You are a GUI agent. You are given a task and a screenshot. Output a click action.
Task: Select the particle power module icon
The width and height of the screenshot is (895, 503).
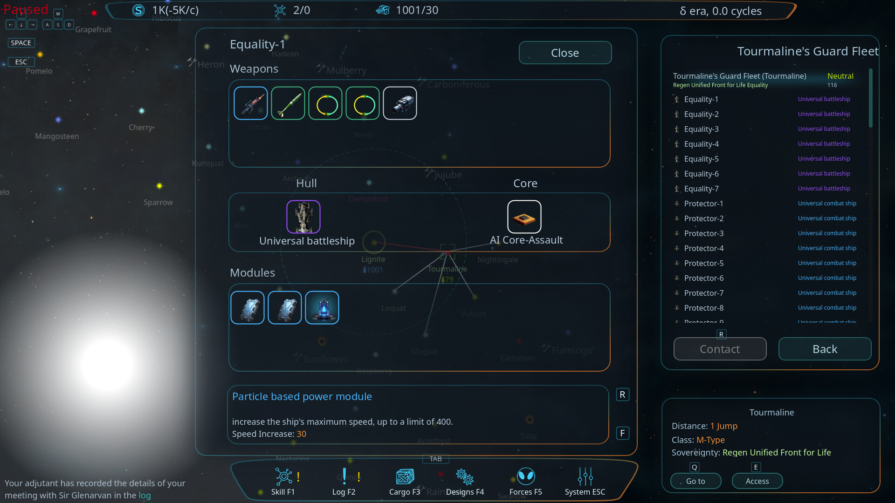[322, 307]
